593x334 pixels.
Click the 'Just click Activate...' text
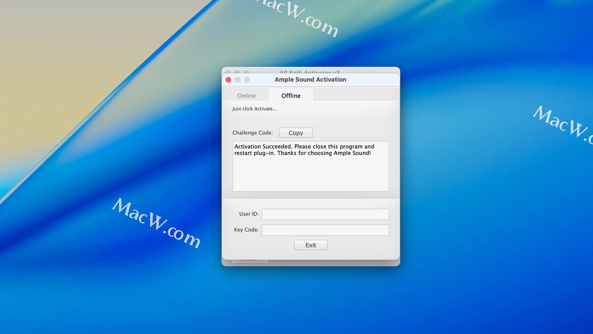pyautogui.click(x=254, y=109)
